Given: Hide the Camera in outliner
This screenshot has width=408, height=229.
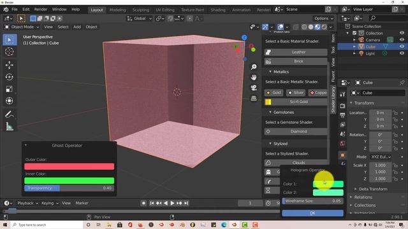Looking at the screenshot, I should point(402,39).
